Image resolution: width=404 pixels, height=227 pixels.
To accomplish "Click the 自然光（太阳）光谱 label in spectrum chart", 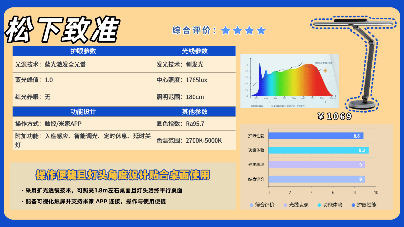I will pyautogui.click(x=324, y=63).
